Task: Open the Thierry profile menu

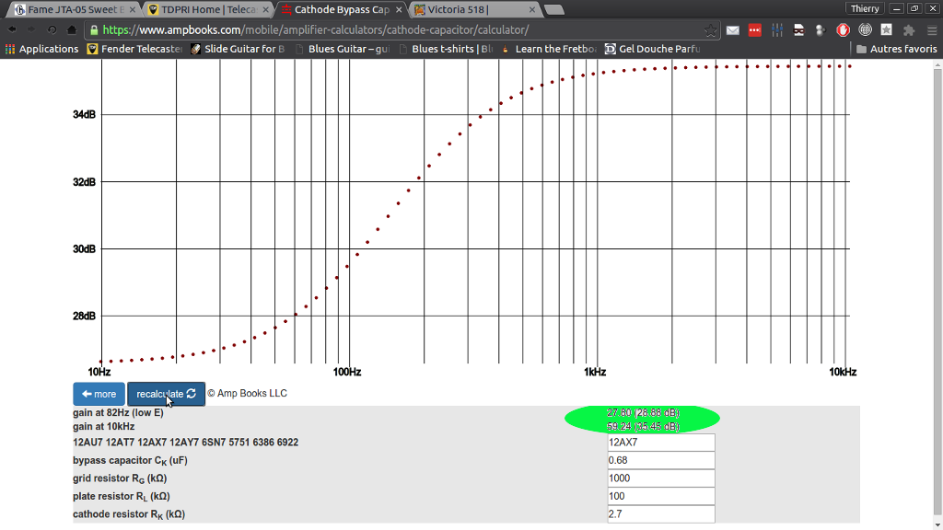Action: coord(865,8)
